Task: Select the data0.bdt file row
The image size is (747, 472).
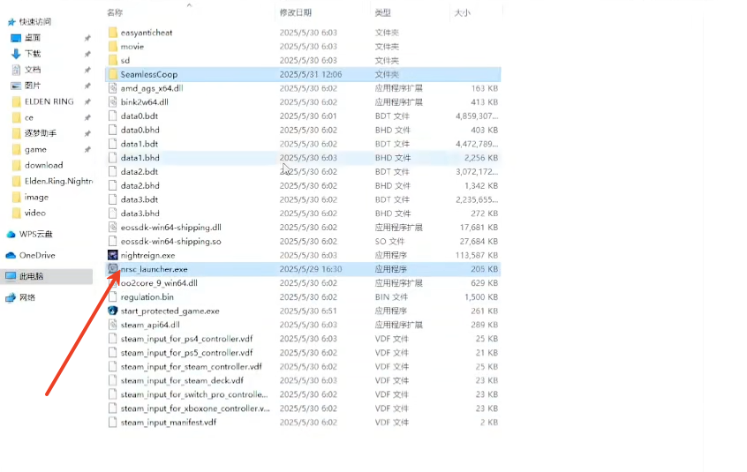Action: pos(303,116)
